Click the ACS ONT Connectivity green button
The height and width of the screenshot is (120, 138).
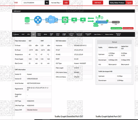point(116,28)
